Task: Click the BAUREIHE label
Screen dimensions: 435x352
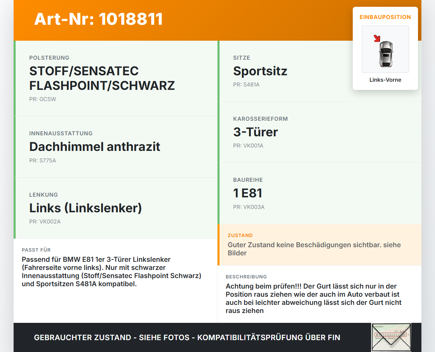Action: 248,180
